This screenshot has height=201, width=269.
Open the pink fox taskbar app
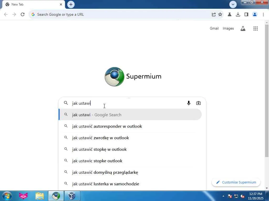coord(23,196)
